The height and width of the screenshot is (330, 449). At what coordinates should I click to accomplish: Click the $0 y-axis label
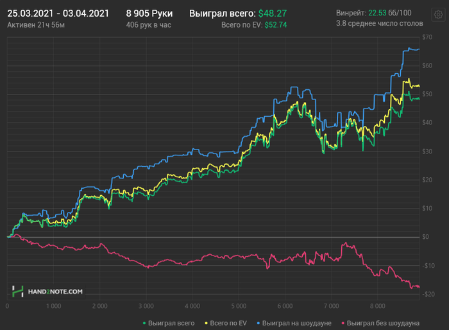(425, 237)
